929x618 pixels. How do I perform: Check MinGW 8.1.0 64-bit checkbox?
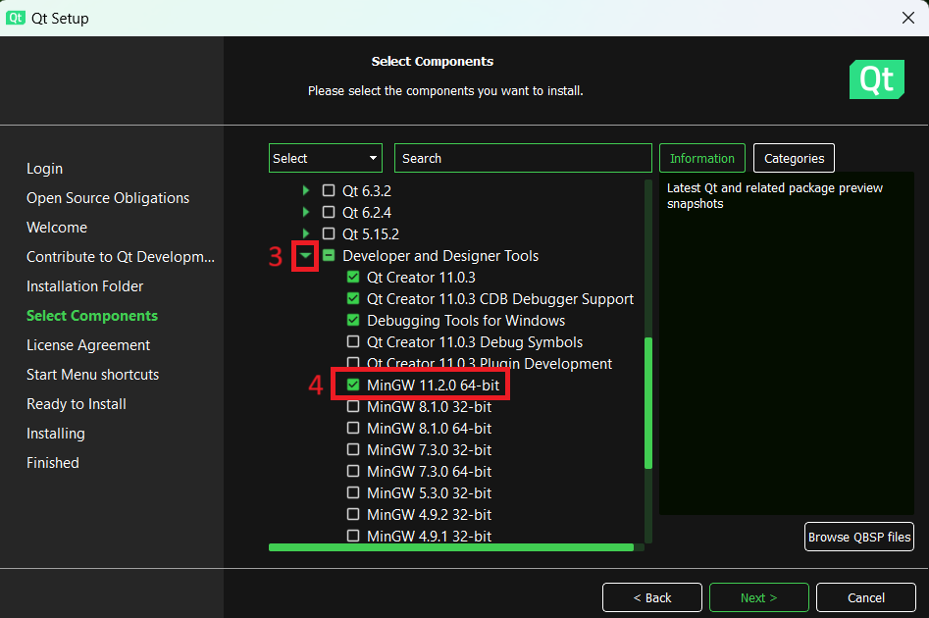click(353, 428)
